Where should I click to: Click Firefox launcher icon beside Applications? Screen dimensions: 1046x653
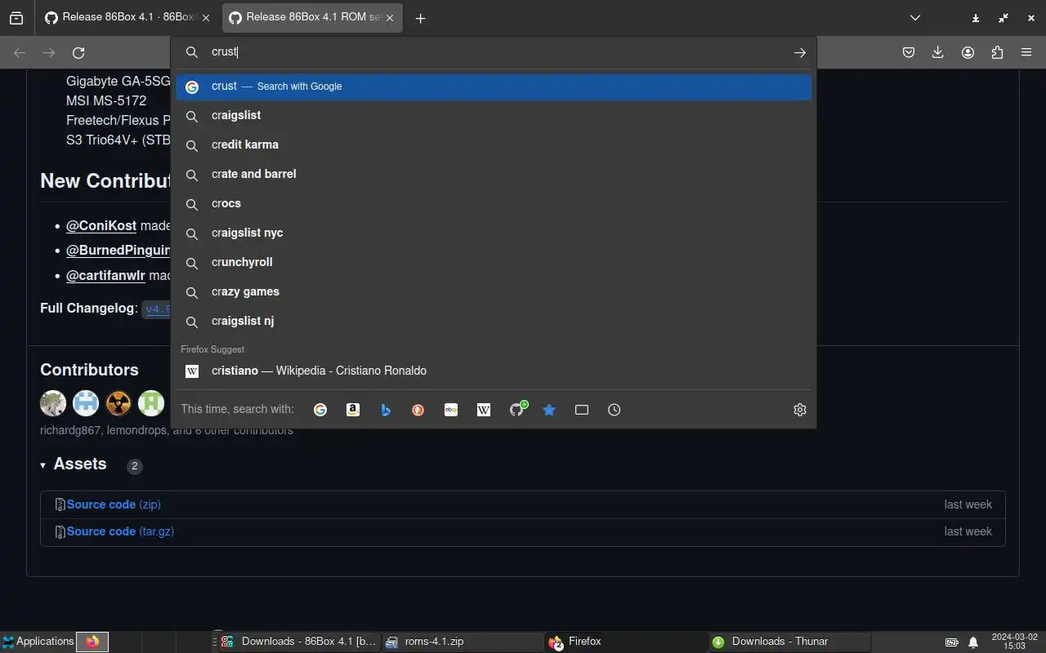click(x=92, y=642)
